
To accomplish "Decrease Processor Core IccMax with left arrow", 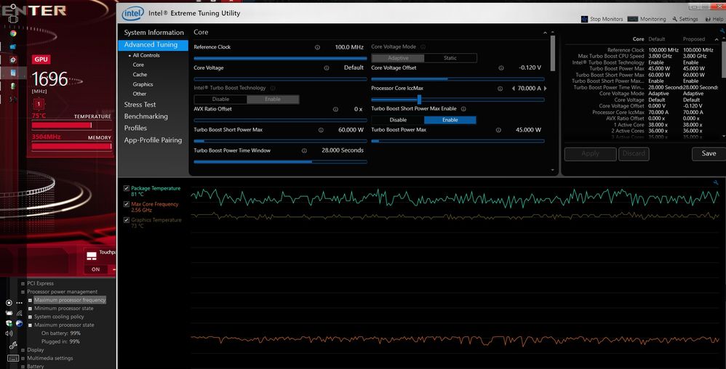I will (x=514, y=89).
